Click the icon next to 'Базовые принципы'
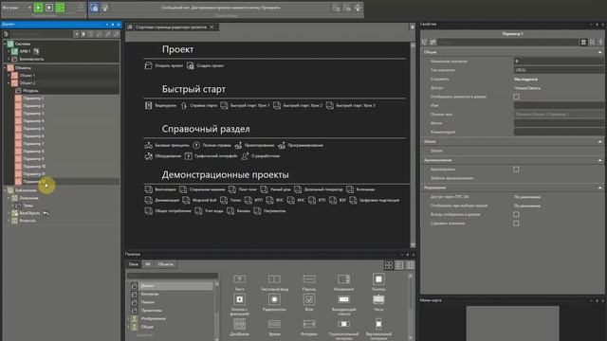This screenshot has height=341, width=607. 148,145
